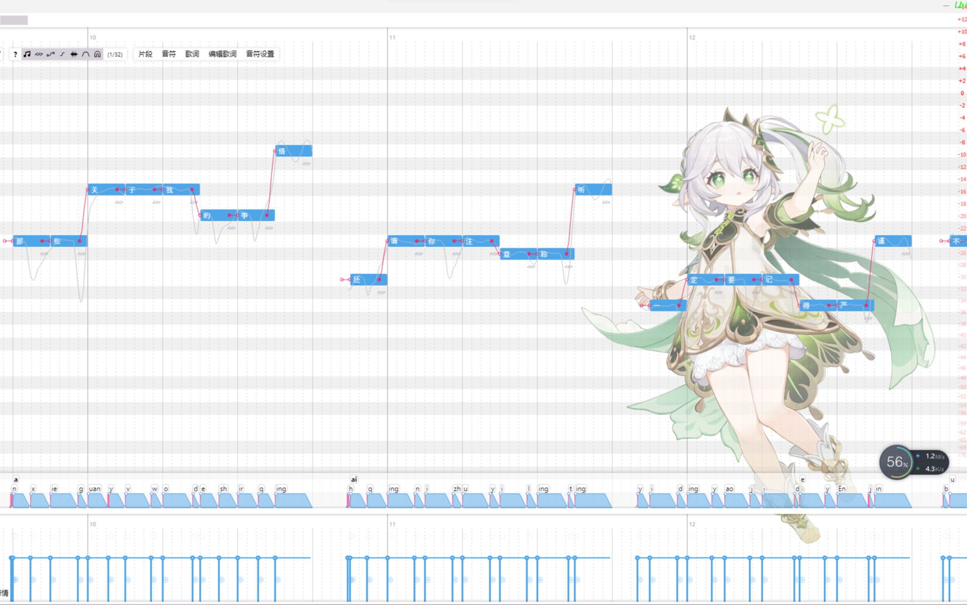Open the 歌词 menu
The width and height of the screenshot is (967, 605).
point(192,54)
